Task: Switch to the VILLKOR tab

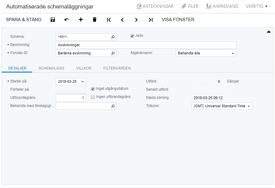Action: tap(84, 68)
